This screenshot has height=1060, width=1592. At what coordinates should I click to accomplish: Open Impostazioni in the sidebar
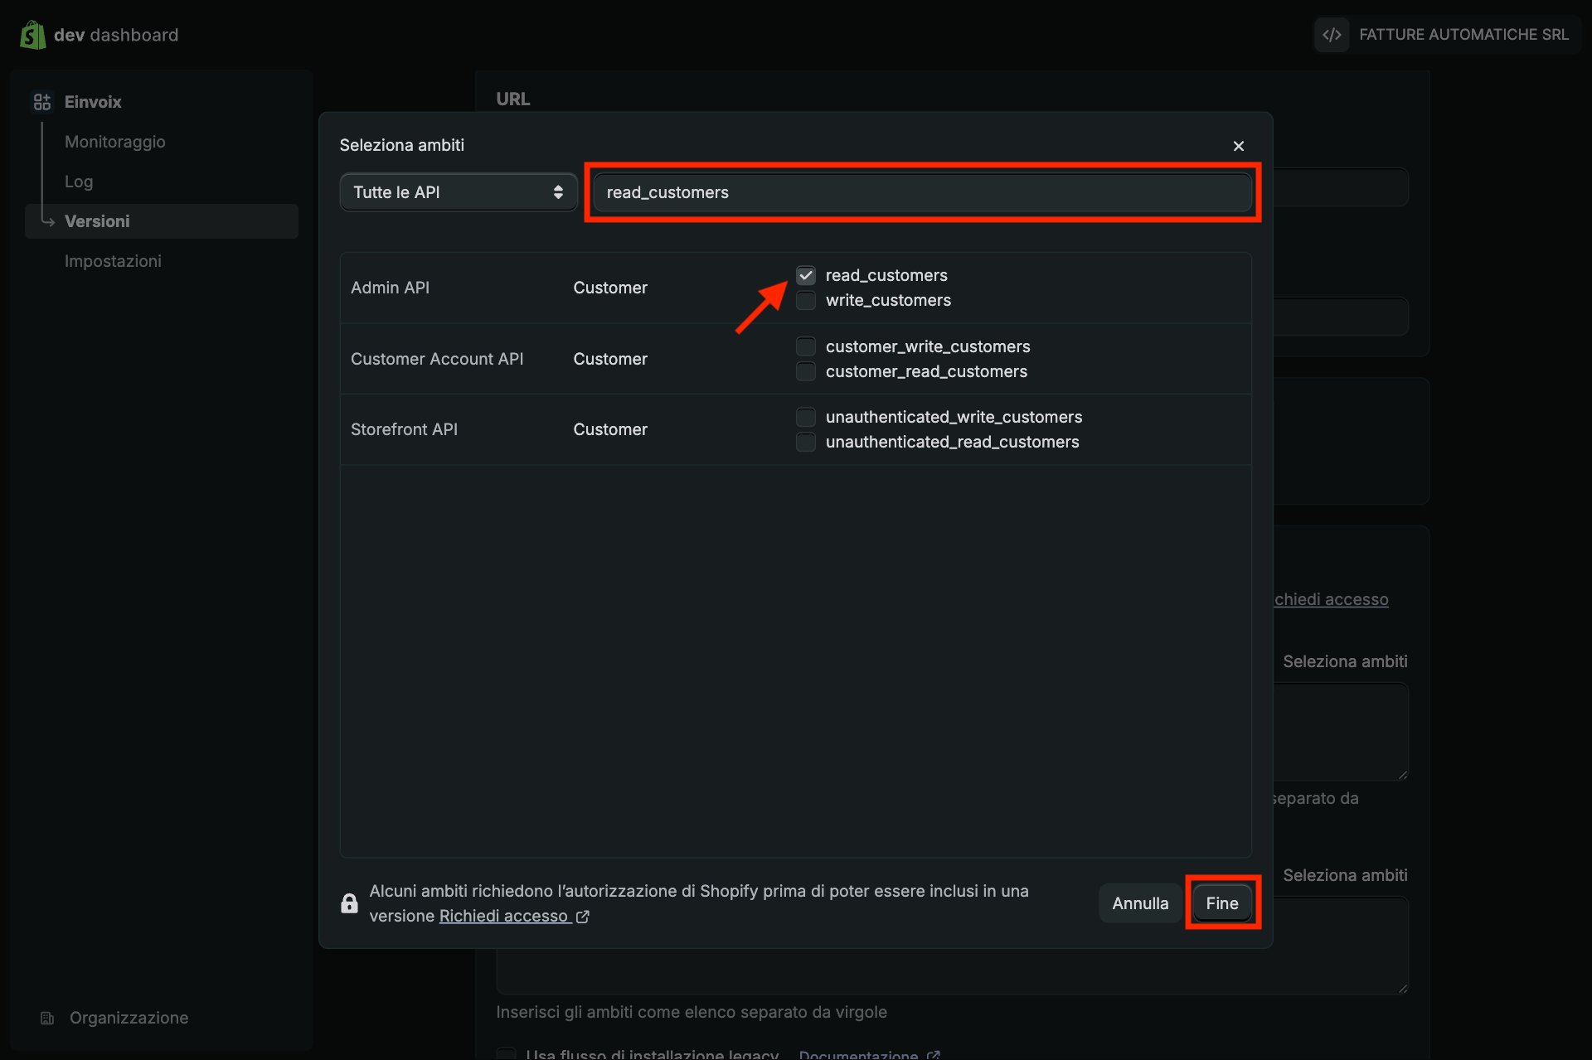pyautogui.click(x=113, y=261)
